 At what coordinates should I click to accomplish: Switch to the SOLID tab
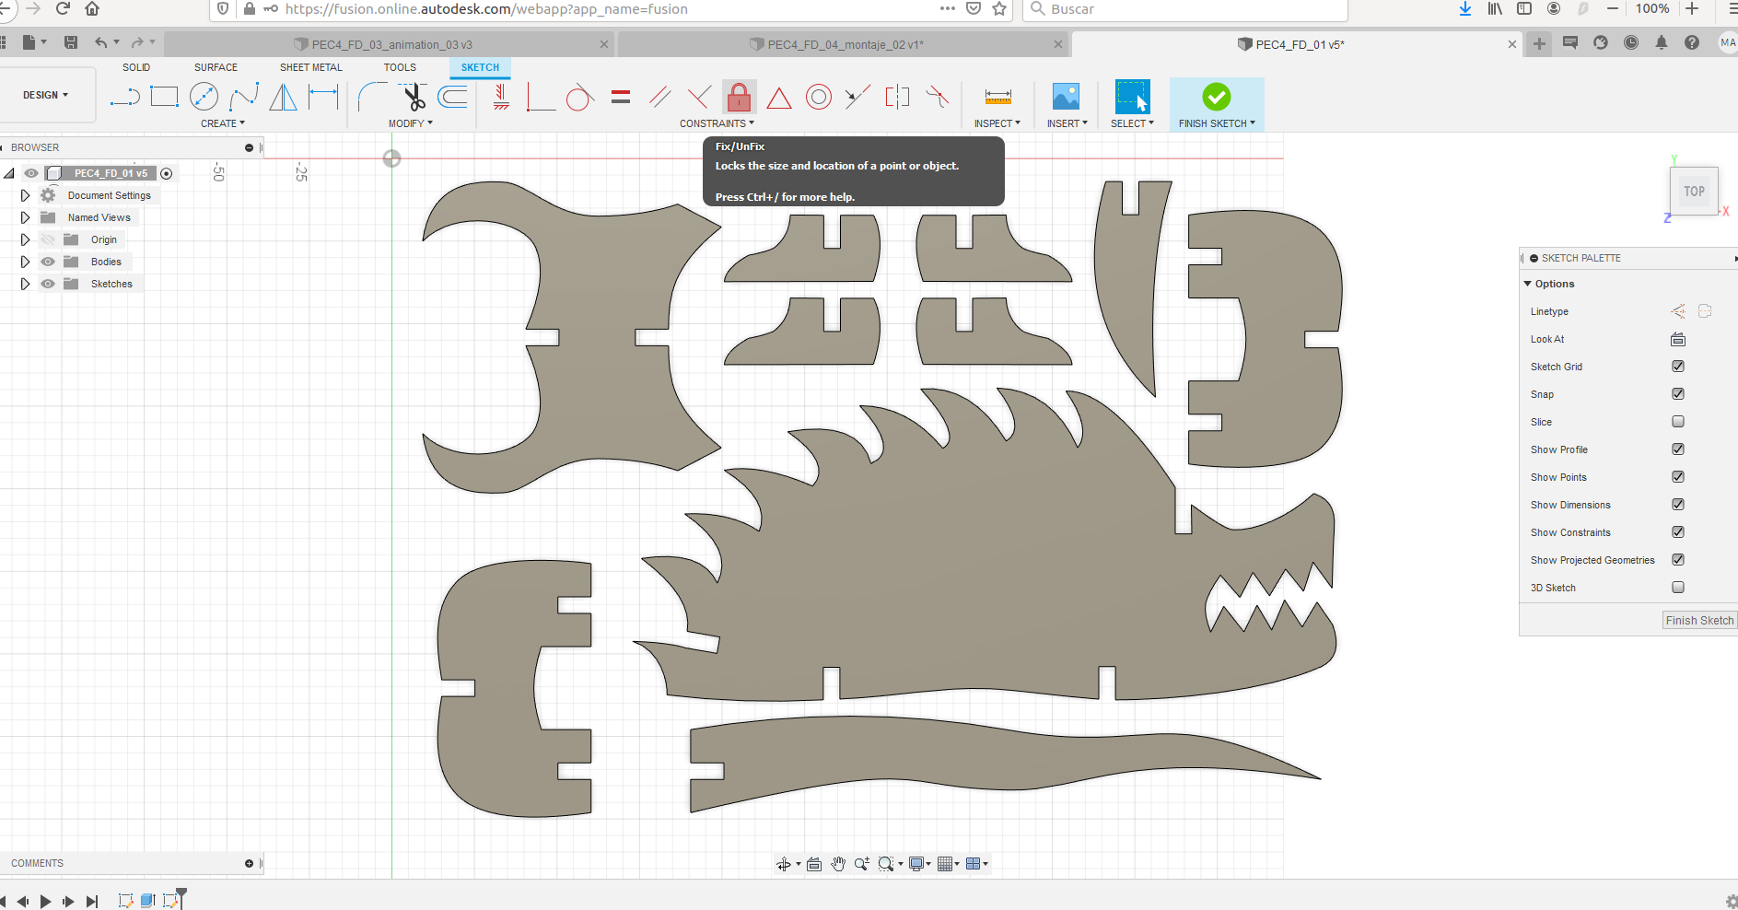click(x=136, y=66)
